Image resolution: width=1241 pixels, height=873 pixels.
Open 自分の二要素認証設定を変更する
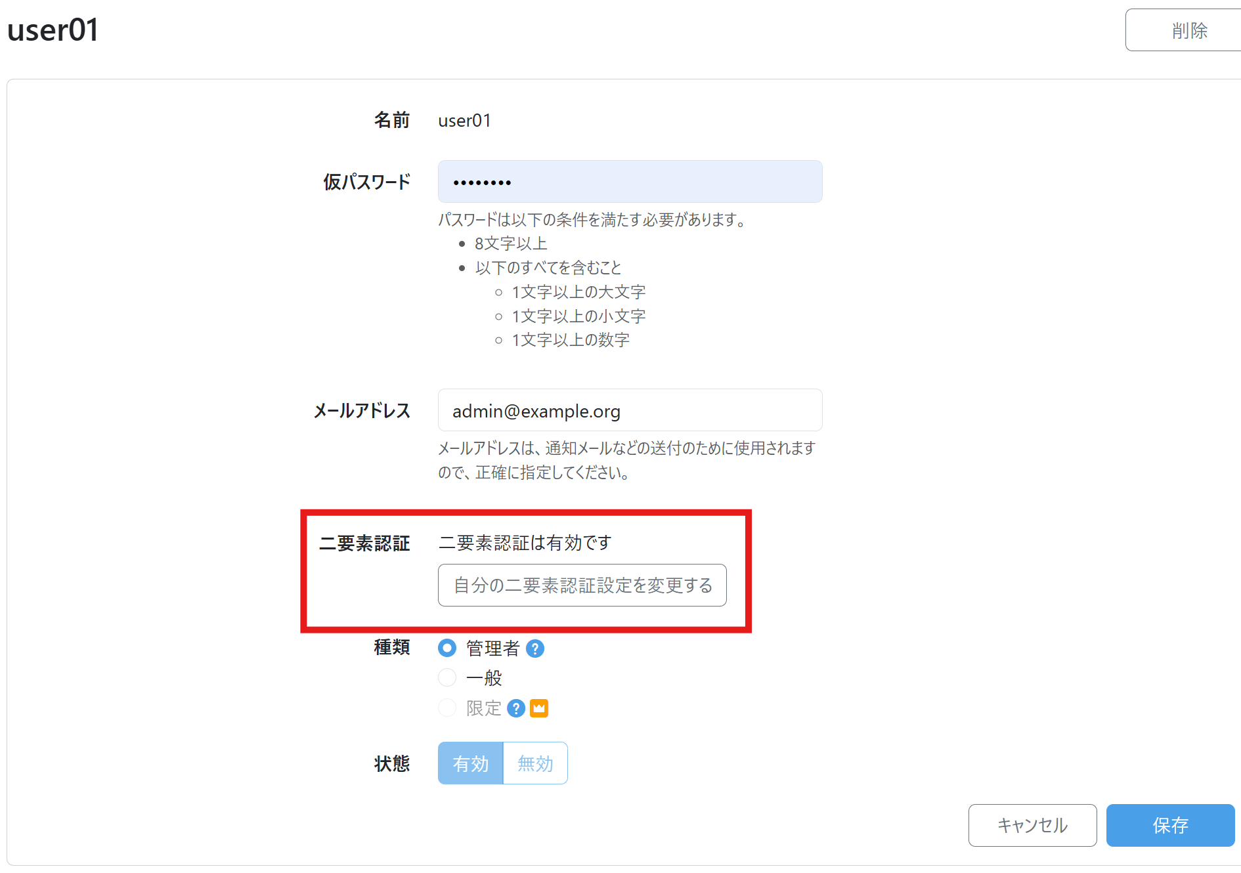582,585
